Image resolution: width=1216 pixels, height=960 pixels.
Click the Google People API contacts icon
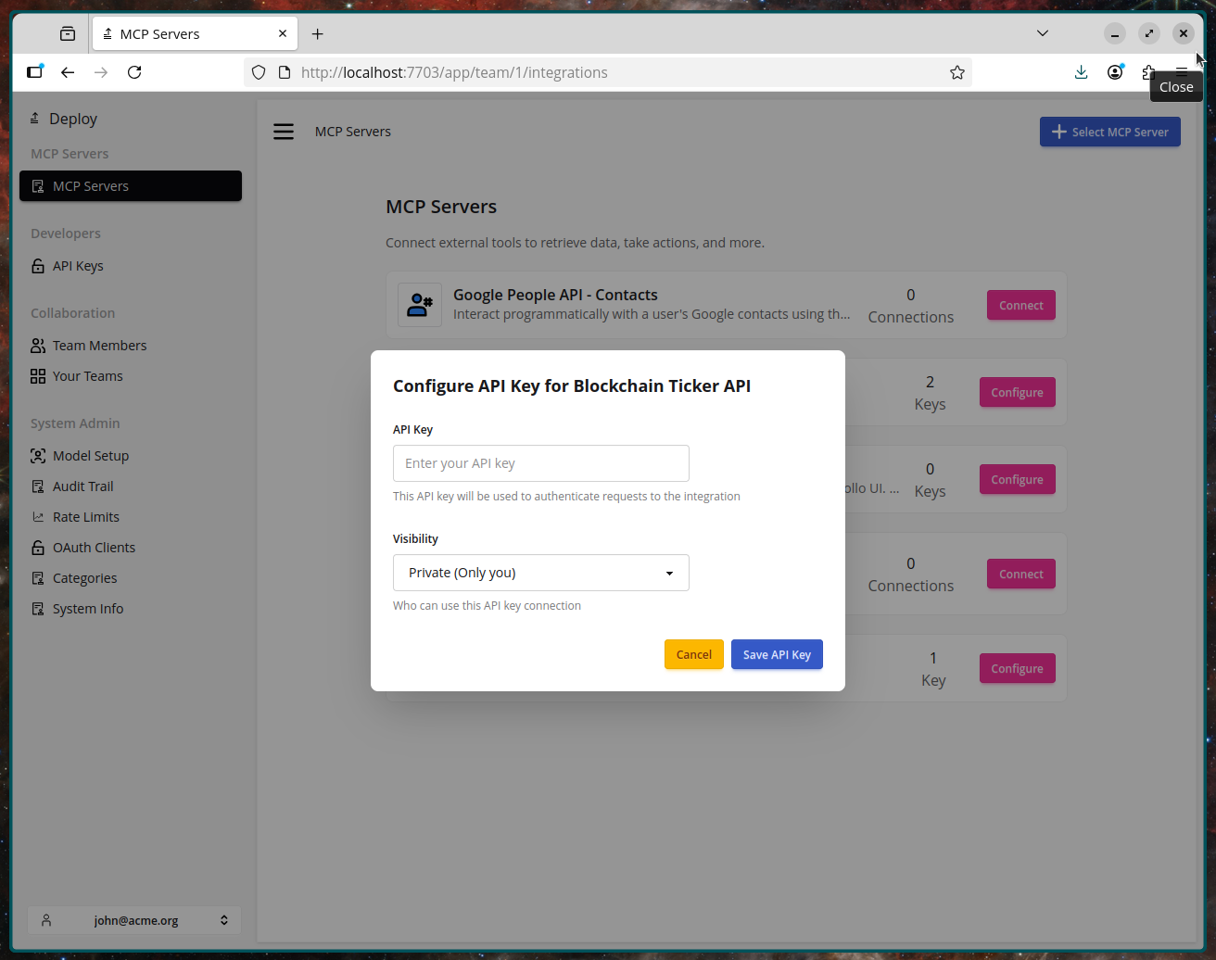[x=420, y=305]
